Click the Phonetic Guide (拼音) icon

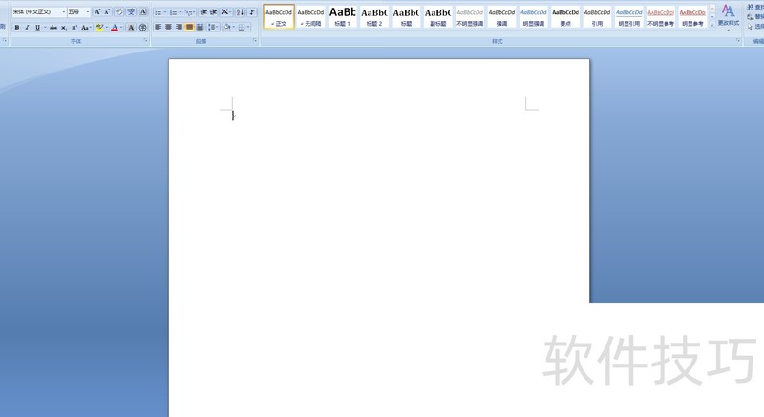click(131, 11)
